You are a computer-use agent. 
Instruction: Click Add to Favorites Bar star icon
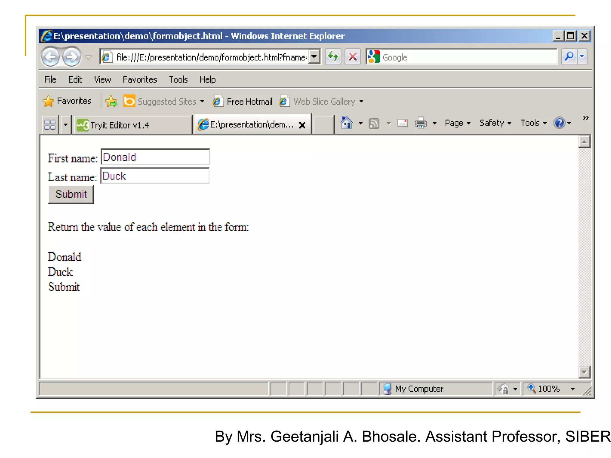pyautogui.click(x=111, y=101)
